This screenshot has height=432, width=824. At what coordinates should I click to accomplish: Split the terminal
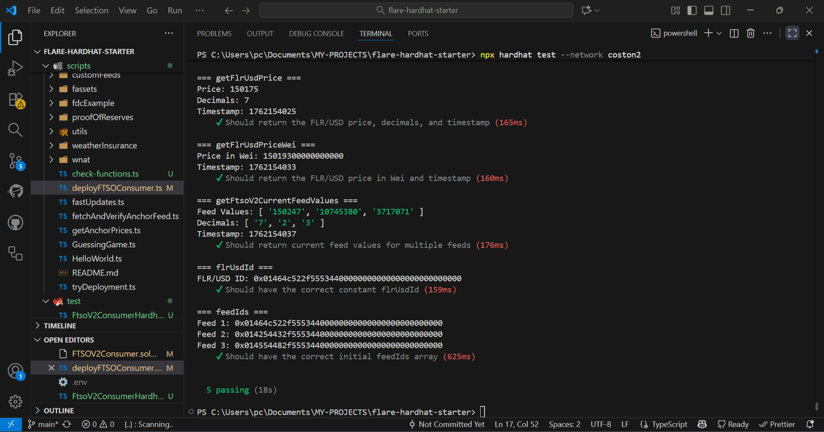734,33
